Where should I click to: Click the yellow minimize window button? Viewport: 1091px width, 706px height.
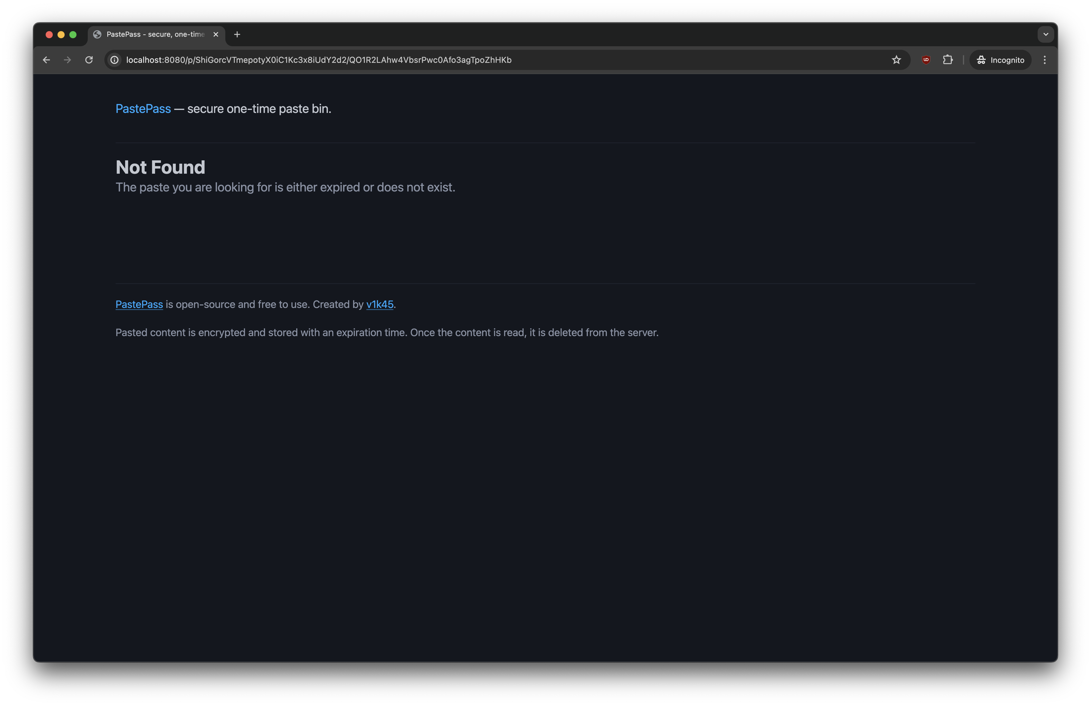(61, 35)
